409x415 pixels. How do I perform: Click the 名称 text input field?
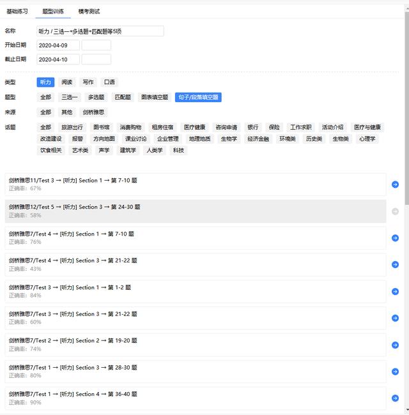(x=100, y=31)
